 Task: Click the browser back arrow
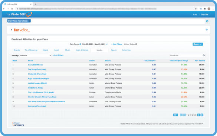pyautogui.click(x=4, y=9)
